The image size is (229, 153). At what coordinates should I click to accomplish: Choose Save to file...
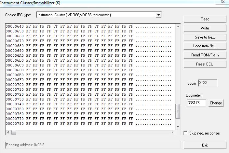tap(205, 37)
